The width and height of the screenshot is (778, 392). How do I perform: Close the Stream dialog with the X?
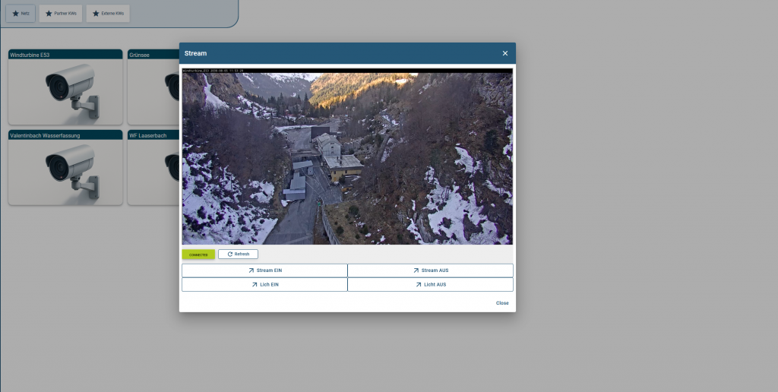coord(505,53)
